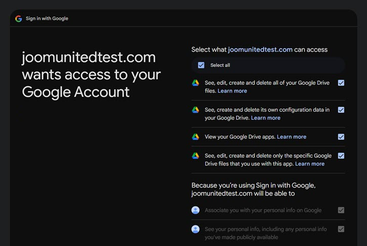Image resolution: width=367 pixels, height=246 pixels.
Task: Click the Drive icon beside 'See, edit, create and delete all'
Action: tap(195, 83)
